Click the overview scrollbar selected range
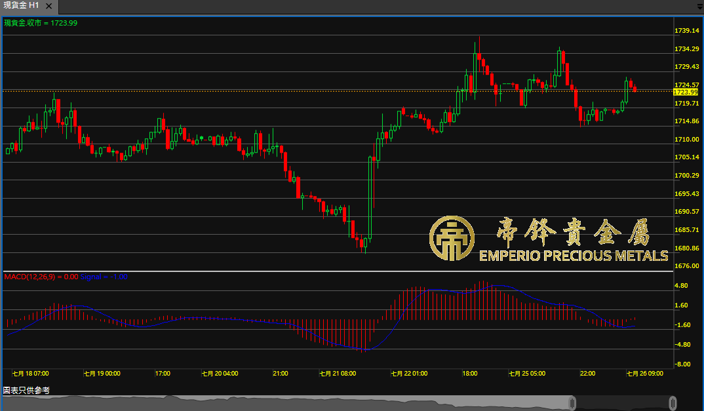The width and height of the screenshot is (704, 411). point(623,402)
